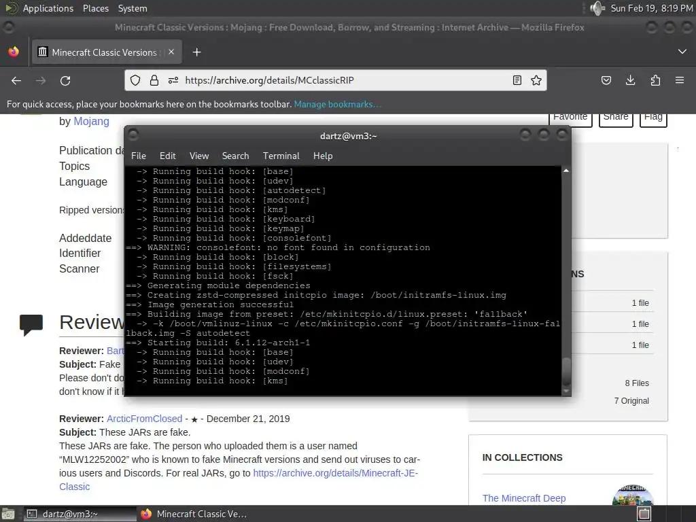Open the Applications menu

point(48,8)
